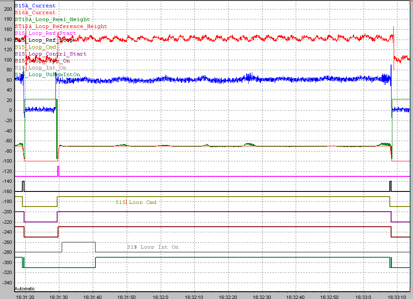Click the S15_Loop_Contrl_Start legend entry

click(50, 54)
